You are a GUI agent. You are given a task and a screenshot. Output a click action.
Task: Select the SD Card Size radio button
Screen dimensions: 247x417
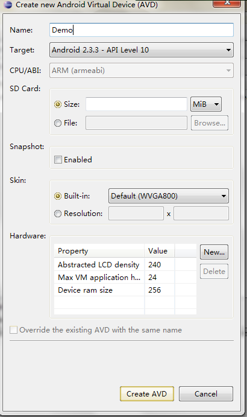(x=58, y=104)
